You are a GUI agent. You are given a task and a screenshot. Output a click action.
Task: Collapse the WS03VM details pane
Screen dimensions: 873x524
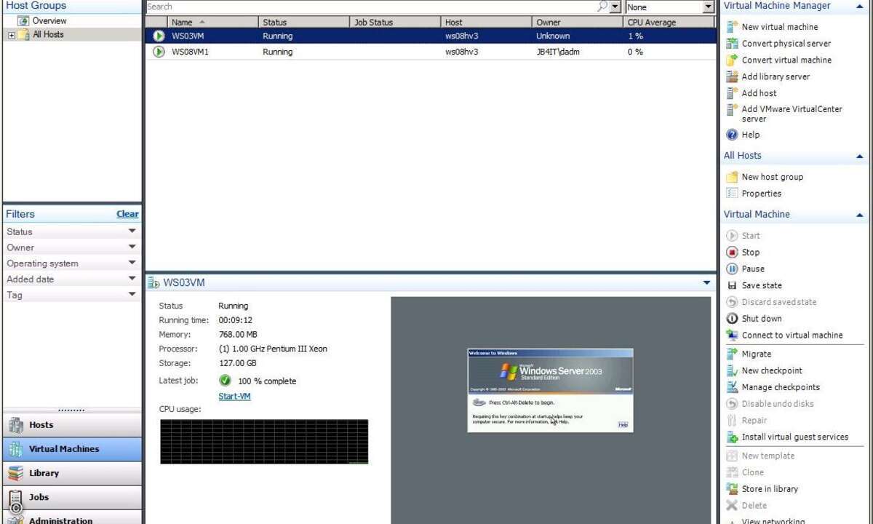tap(706, 283)
